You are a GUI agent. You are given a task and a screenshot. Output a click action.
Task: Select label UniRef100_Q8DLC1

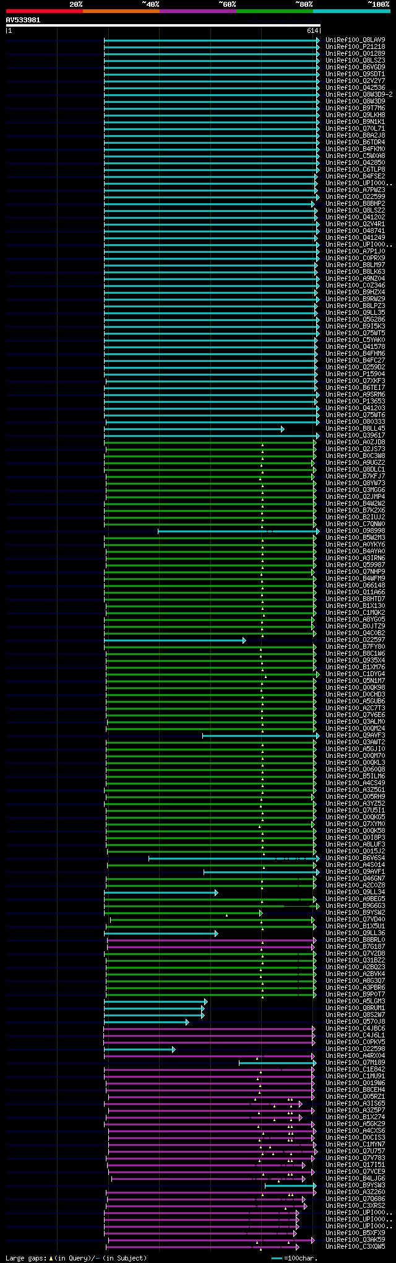355,469
